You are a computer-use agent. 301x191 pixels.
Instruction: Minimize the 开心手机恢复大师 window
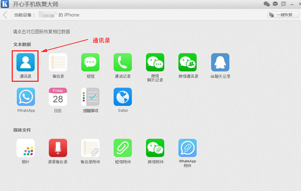coord(292,4)
